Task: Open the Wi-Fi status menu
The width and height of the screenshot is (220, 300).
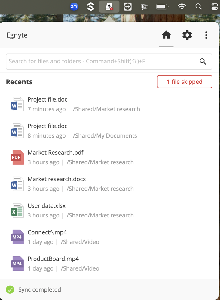Action: [182, 6]
